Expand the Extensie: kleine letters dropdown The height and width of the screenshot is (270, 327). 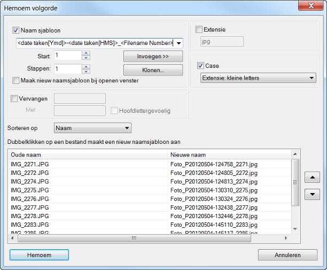pyautogui.click(x=312, y=78)
